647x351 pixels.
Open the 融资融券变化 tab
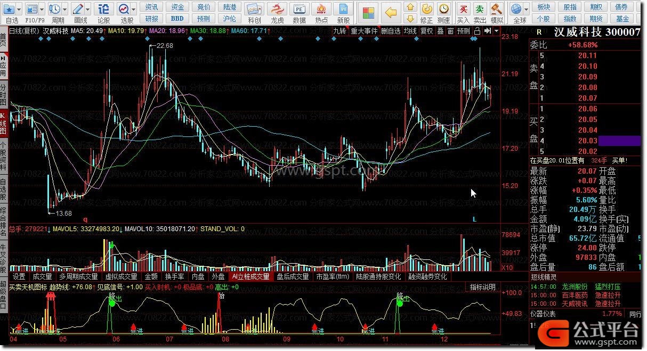(427, 277)
